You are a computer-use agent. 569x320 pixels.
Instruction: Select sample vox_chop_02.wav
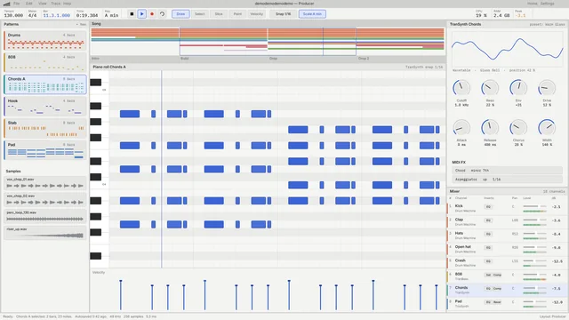(x=45, y=199)
